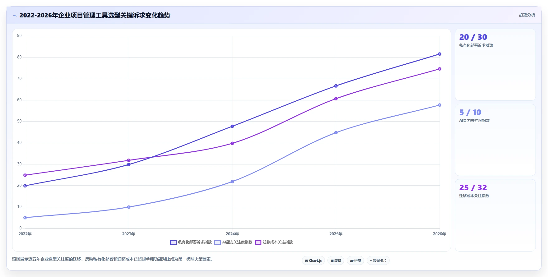Click the chart title 2022-2026年企业项目管理工具选型关键诉求变化趋势

coord(95,15)
